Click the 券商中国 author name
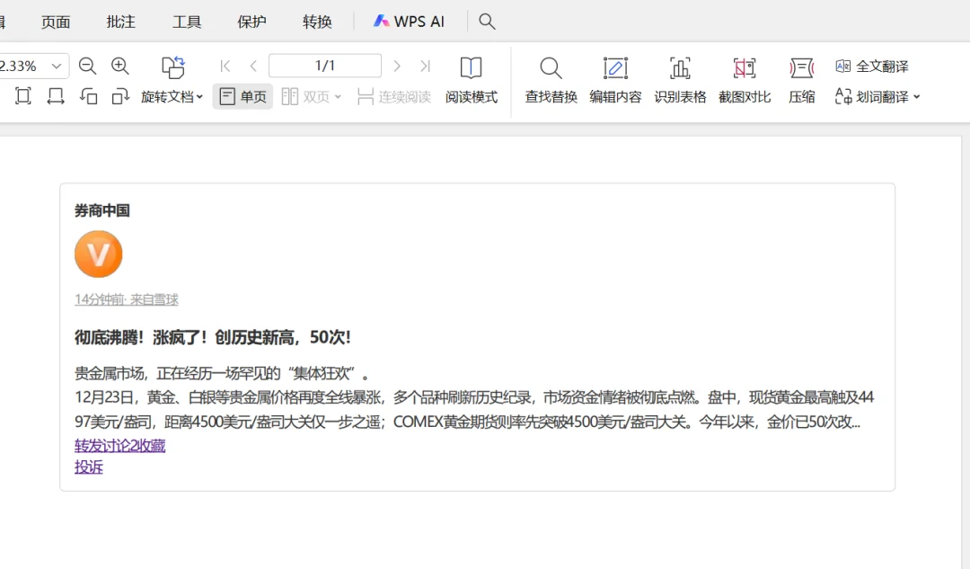970x569 pixels. (102, 210)
